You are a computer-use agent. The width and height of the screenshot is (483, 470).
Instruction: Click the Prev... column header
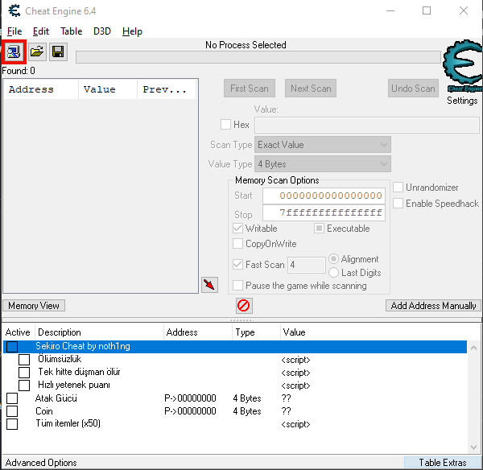[167, 89]
